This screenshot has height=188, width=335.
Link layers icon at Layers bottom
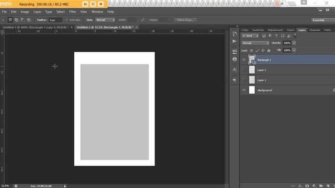click(x=293, y=186)
